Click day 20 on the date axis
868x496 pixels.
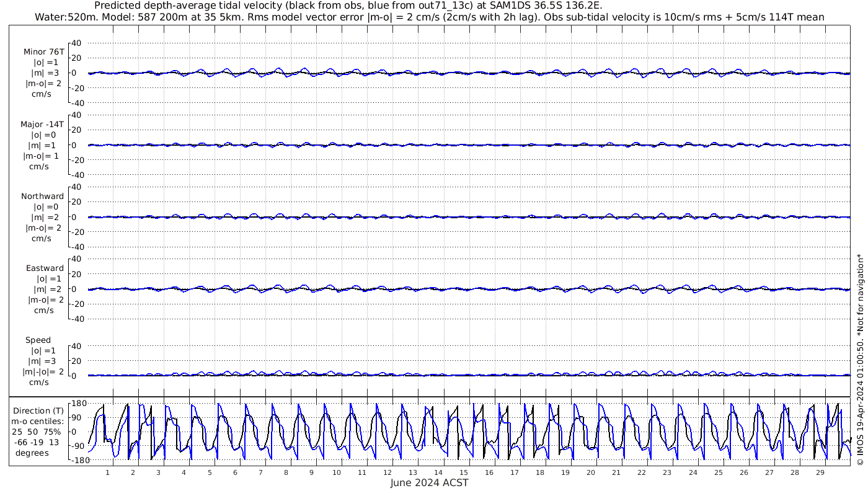tap(591, 472)
